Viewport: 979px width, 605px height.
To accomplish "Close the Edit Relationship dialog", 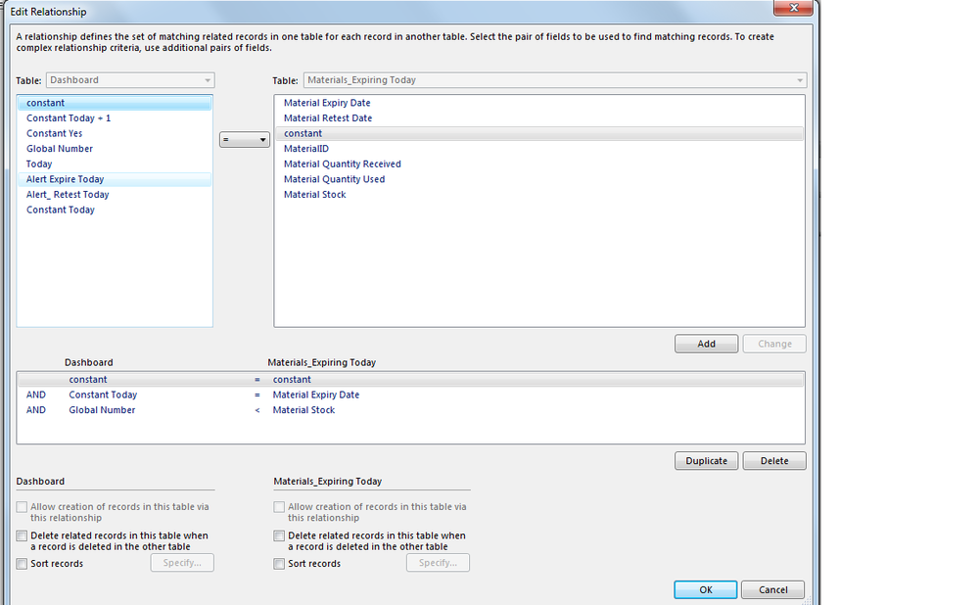I will pos(792,9).
